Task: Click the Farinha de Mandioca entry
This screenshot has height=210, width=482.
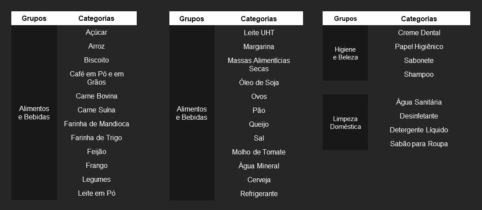Action: pyautogui.click(x=97, y=124)
